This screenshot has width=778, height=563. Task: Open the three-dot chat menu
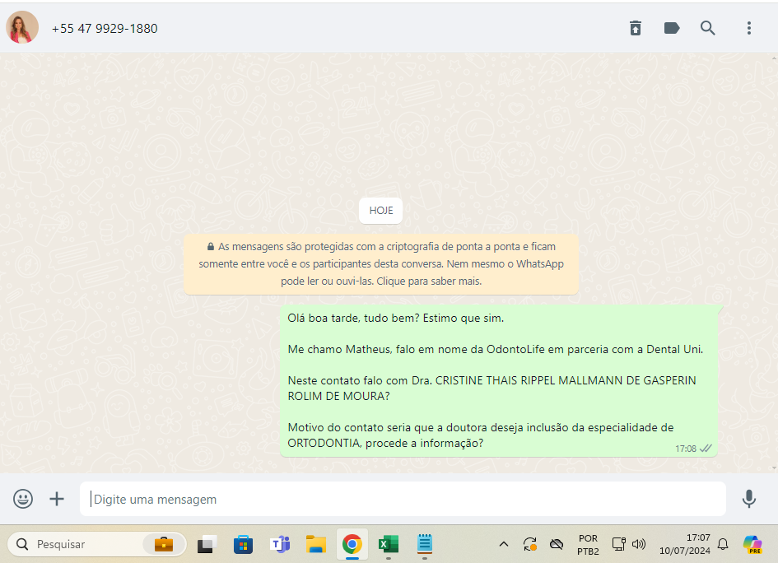(748, 28)
